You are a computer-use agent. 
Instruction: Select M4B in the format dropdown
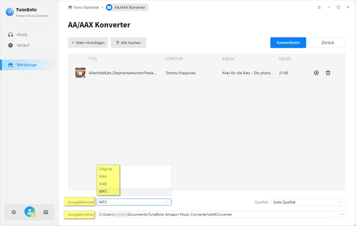point(103,184)
